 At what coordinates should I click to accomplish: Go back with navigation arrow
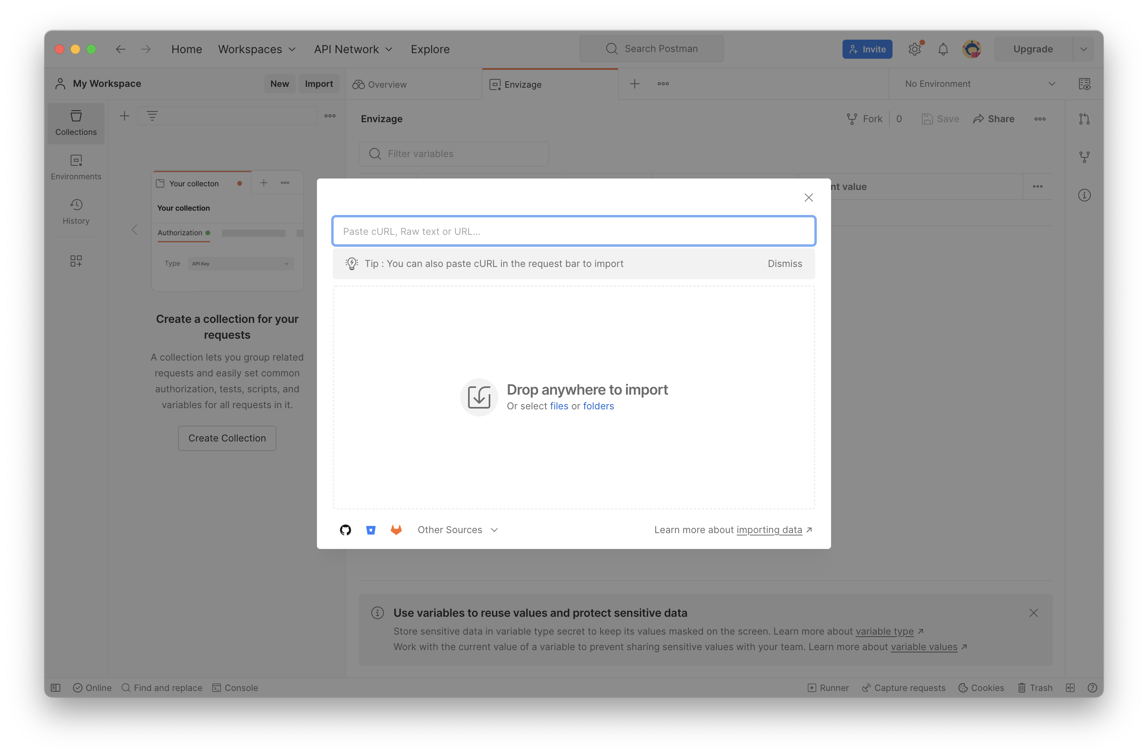click(x=121, y=49)
